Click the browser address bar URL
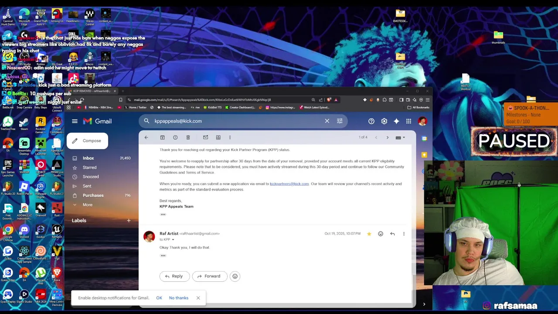The height and width of the screenshot is (314, 558). point(202,100)
